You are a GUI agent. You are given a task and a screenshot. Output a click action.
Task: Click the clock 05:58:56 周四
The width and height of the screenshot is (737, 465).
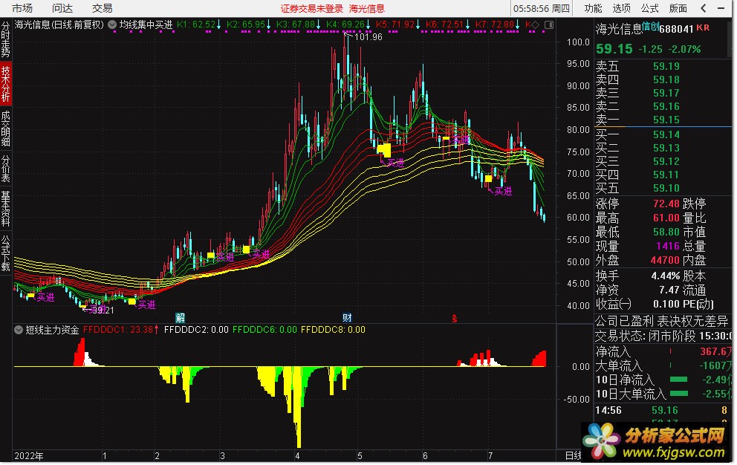[542, 8]
